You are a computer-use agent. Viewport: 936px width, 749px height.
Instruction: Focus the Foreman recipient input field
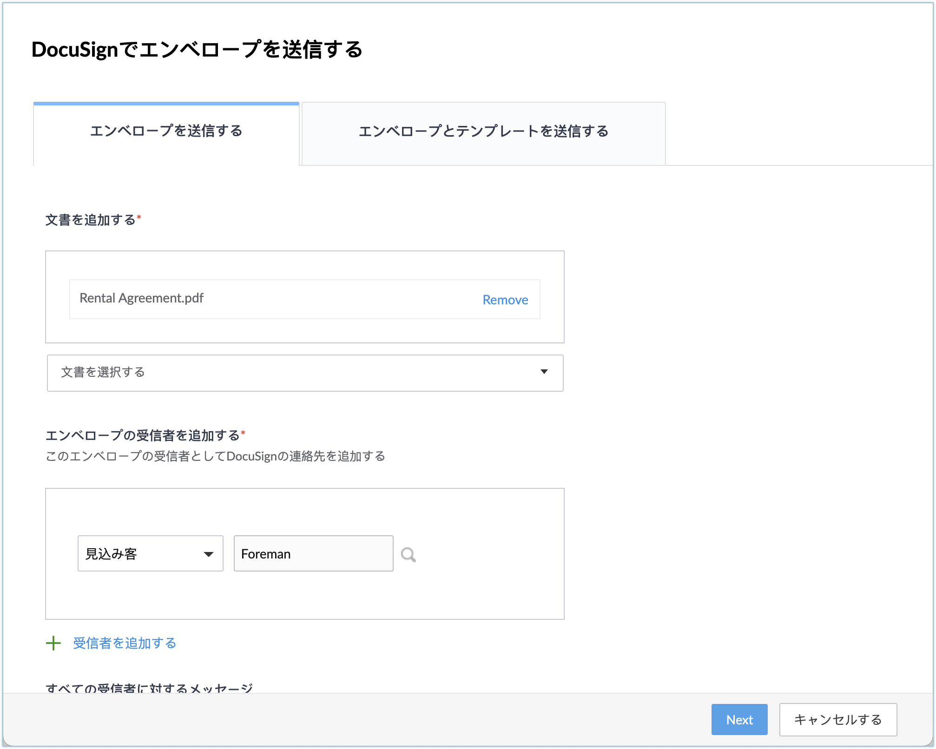pyautogui.click(x=313, y=554)
